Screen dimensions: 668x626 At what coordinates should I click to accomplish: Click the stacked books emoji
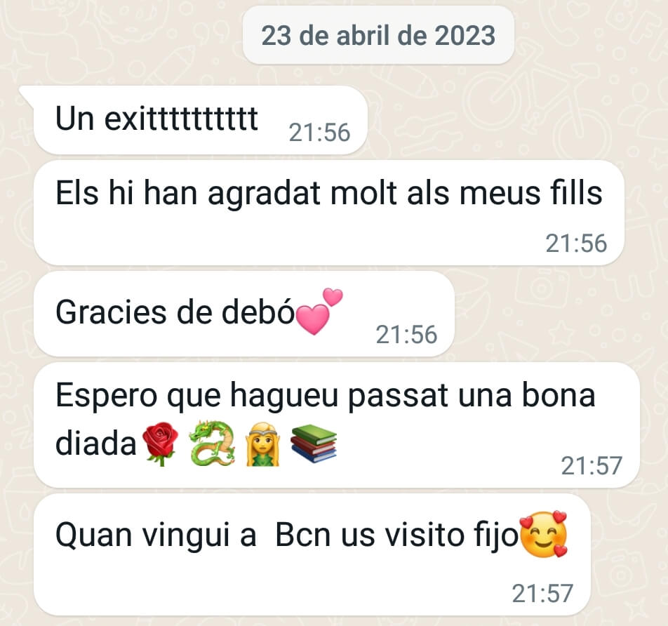(314, 444)
